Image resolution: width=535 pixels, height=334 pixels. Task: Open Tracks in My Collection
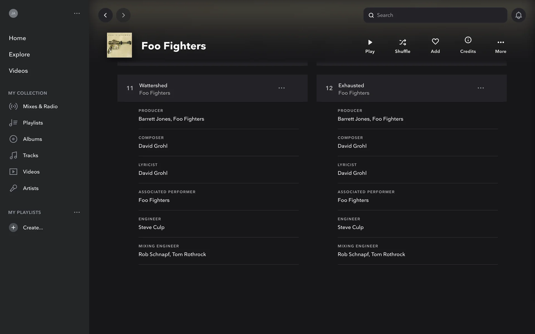pyautogui.click(x=30, y=155)
